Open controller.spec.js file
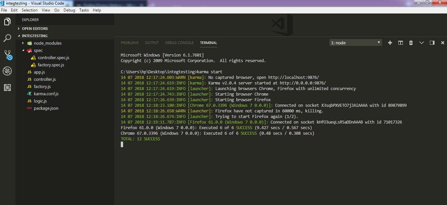This screenshot has height=205, width=447. 53,57
